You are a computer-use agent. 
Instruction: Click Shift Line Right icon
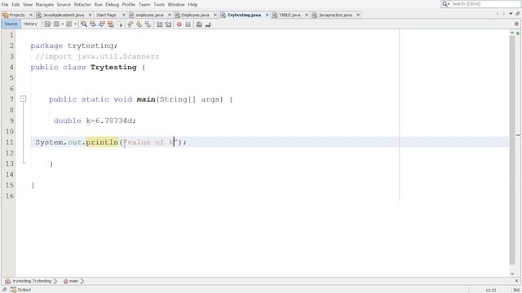(168, 24)
